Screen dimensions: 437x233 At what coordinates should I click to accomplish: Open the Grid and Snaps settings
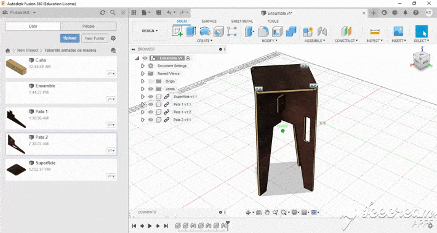pyautogui.click(x=304, y=213)
